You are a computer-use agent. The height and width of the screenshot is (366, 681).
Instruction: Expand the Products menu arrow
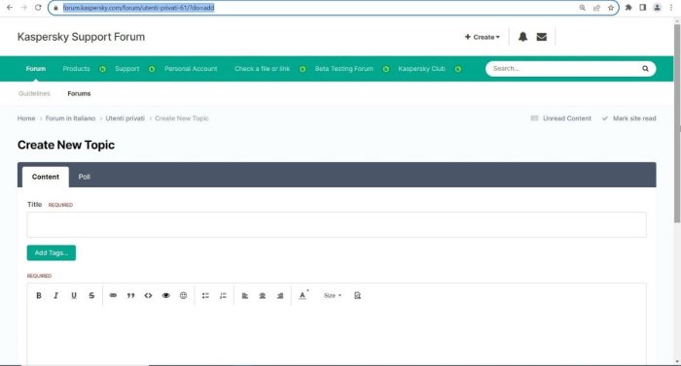coord(102,69)
